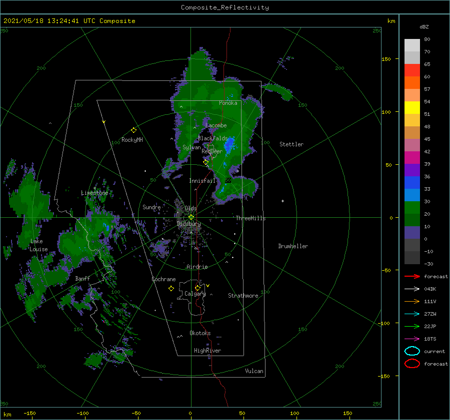Select the blue 36 dBZ color swatch

412,182
